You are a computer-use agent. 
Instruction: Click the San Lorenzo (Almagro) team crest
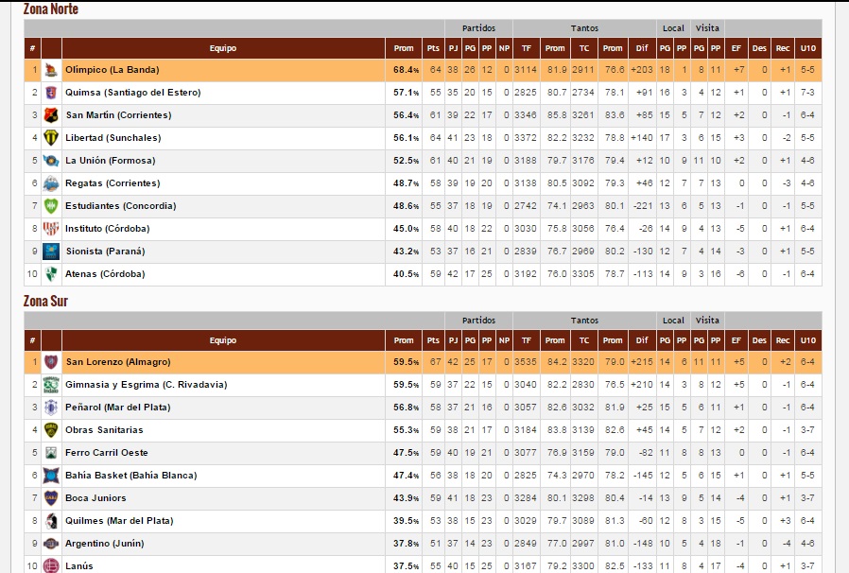click(52, 362)
